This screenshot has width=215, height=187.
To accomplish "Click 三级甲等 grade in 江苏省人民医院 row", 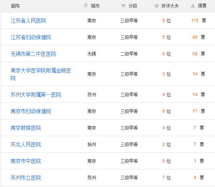I will [x=129, y=21].
